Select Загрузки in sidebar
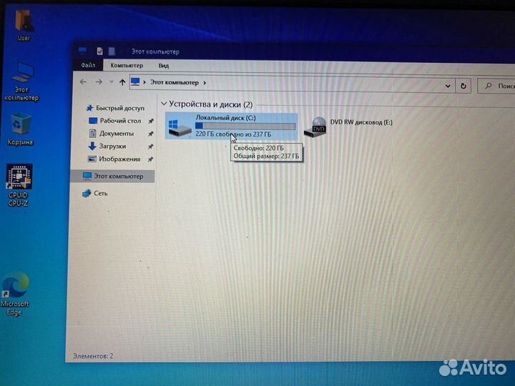 click(107, 146)
